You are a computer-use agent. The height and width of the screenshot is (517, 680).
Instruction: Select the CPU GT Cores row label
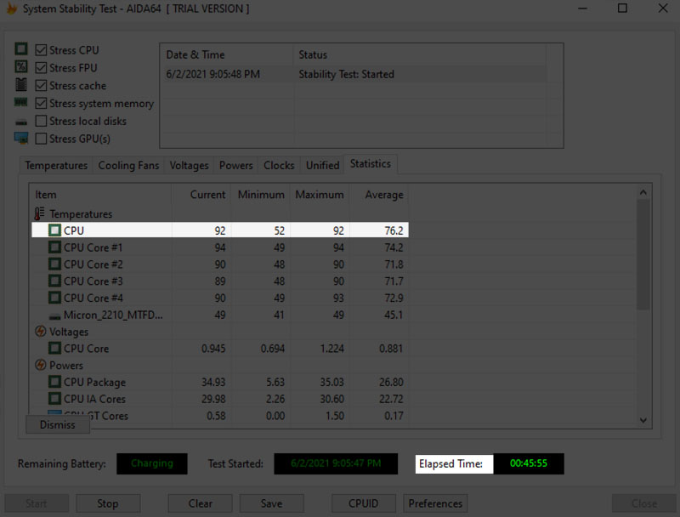pos(96,416)
